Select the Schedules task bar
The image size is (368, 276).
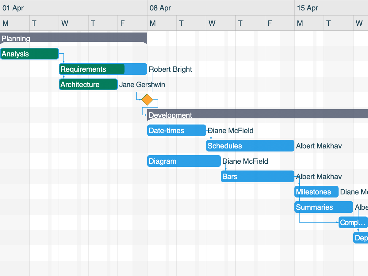pos(250,146)
